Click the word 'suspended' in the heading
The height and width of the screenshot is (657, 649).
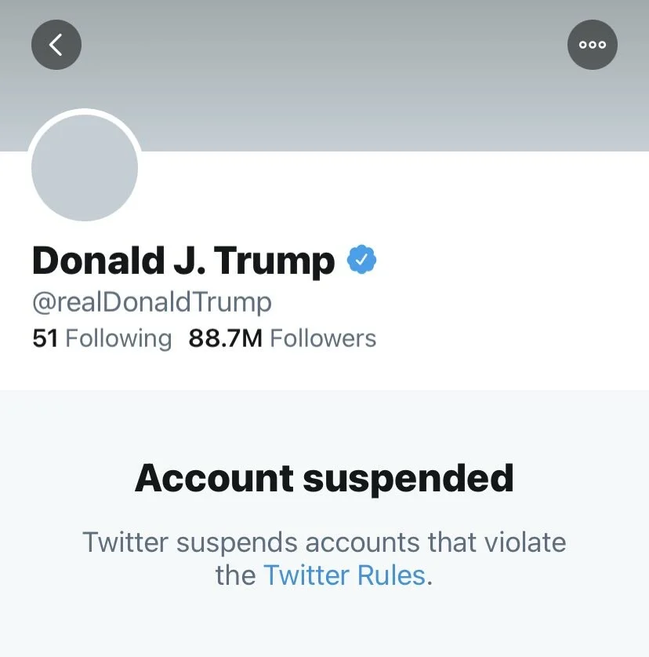pyautogui.click(x=408, y=479)
